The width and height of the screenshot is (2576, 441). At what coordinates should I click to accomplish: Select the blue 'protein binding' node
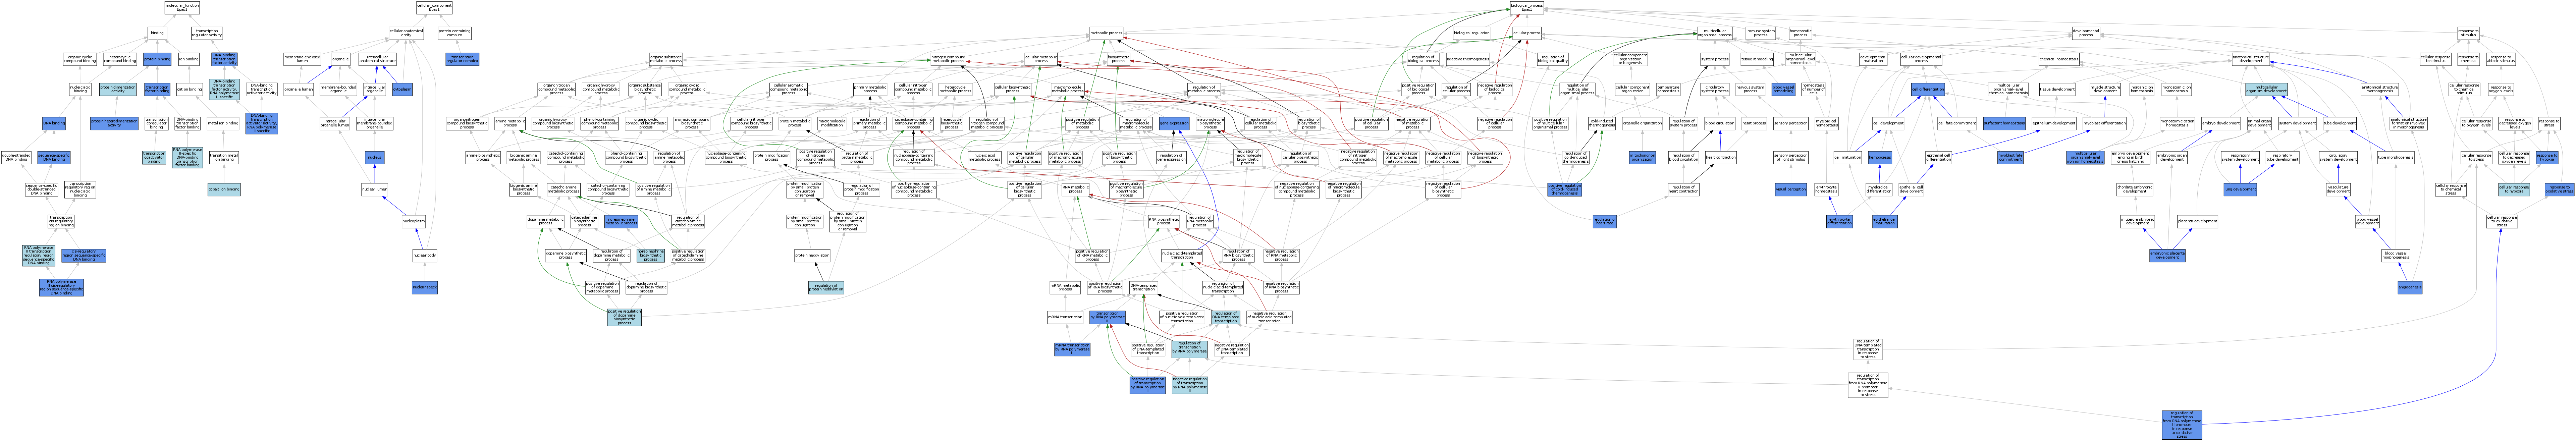[x=157, y=59]
